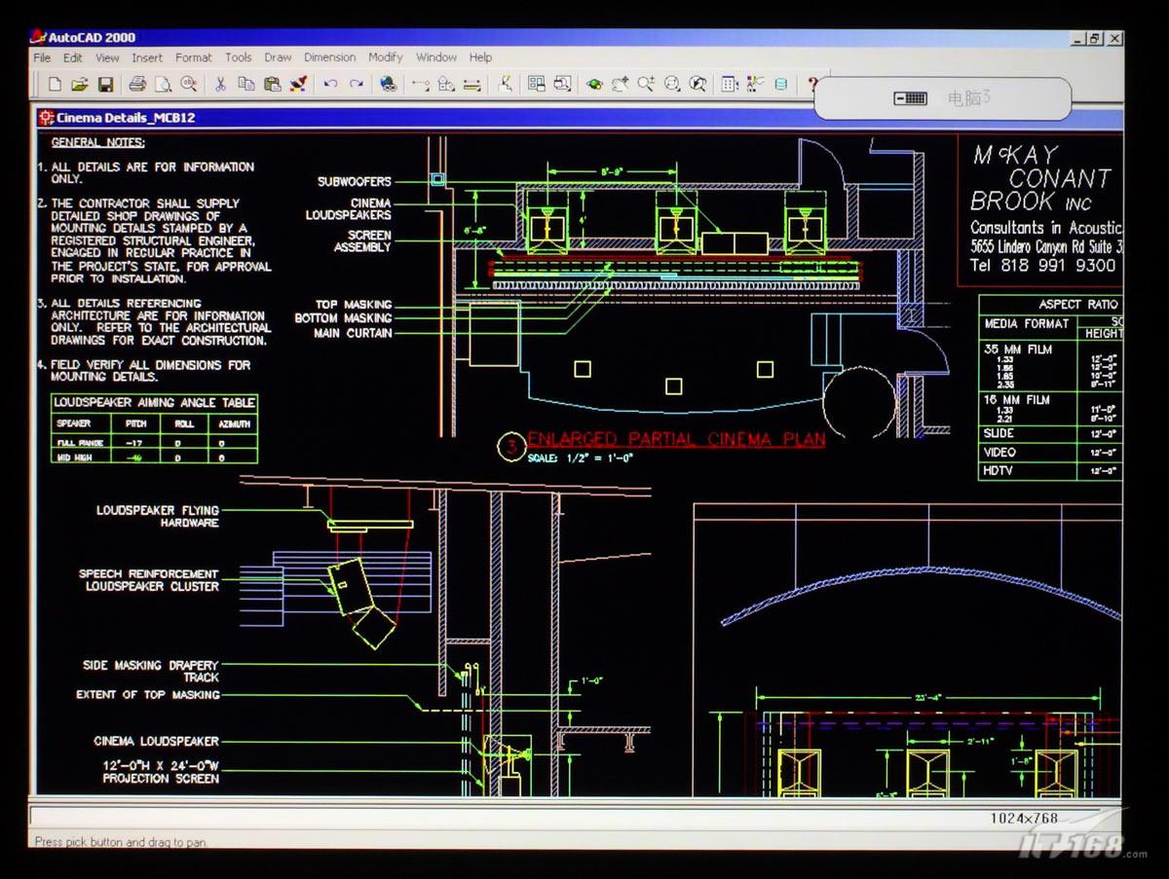Click the "SCREEN ASSEMBLY" callout label
Screen dimensions: 1169x879
362,241
